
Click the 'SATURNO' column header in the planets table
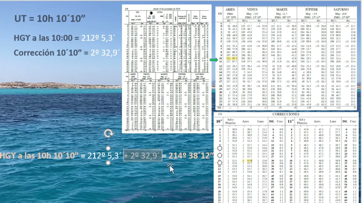(341, 10)
